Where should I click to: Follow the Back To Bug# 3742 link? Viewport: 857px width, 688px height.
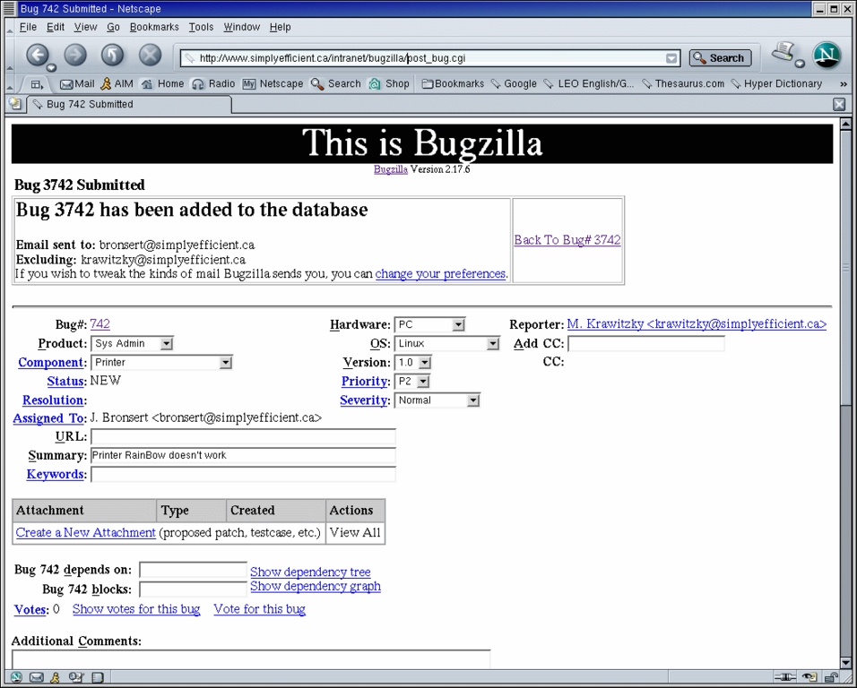[567, 240]
